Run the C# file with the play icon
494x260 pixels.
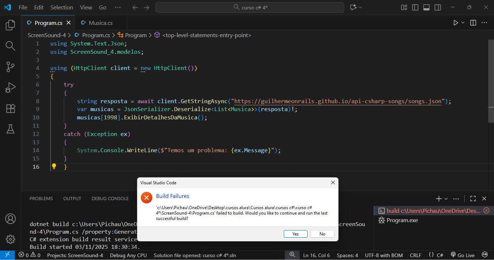[x=456, y=23]
